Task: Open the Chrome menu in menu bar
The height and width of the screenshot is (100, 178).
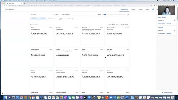Action: pyautogui.click(x=6, y=1)
